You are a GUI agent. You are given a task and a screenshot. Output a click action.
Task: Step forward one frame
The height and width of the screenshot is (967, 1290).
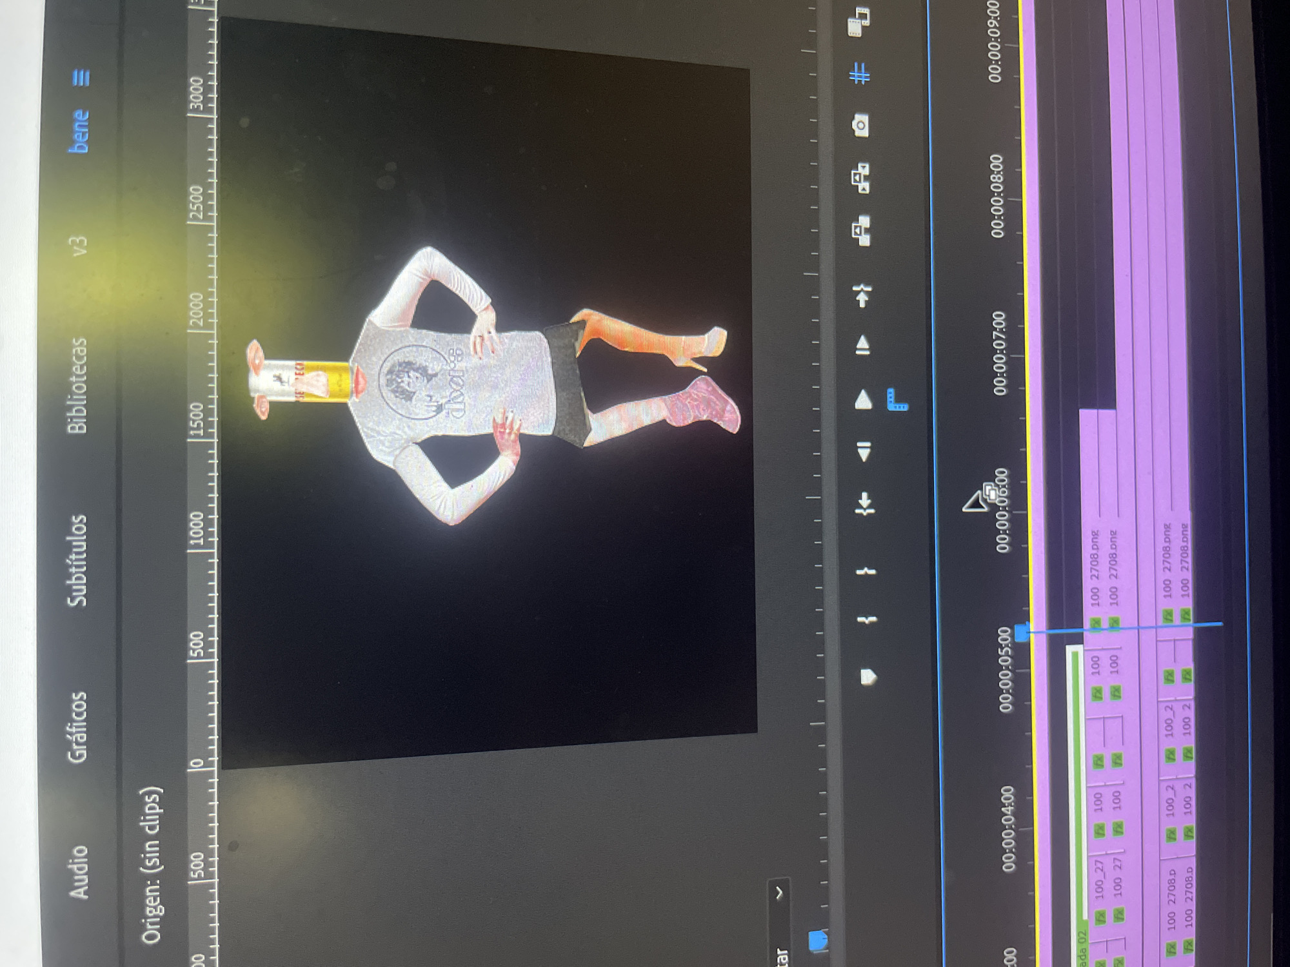862,345
